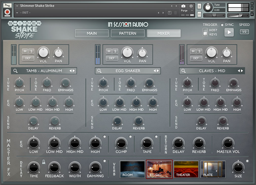The height and width of the screenshot is (185, 256).
Task: Select the PLATE reverb thumbnail
Action: coord(212,169)
